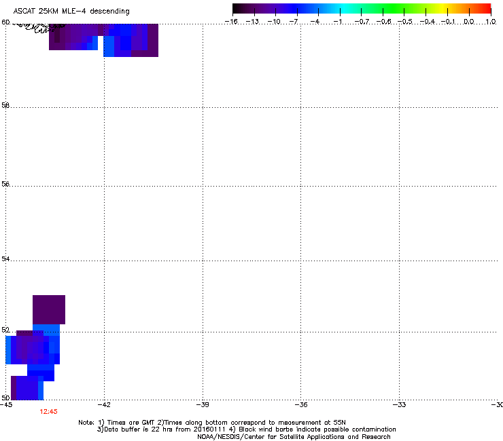
Task: Click the purple data swath below latitude 60
Action: tap(103, 40)
